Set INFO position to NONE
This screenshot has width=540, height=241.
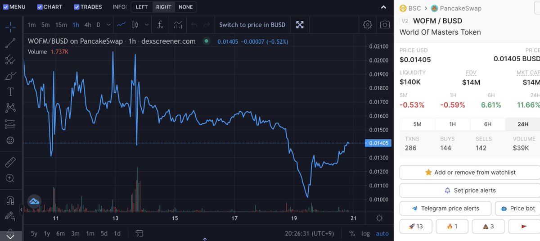(x=185, y=7)
